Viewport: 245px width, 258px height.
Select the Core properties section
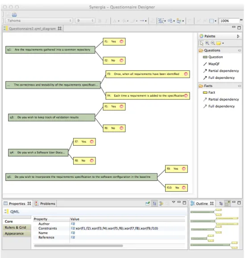(x=17, y=221)
